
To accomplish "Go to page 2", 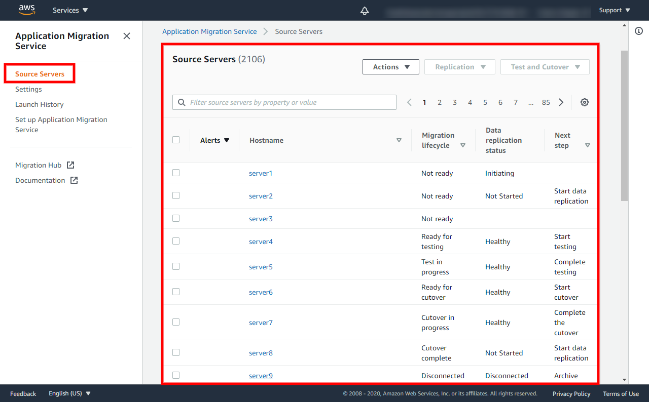I will point(440,102).
